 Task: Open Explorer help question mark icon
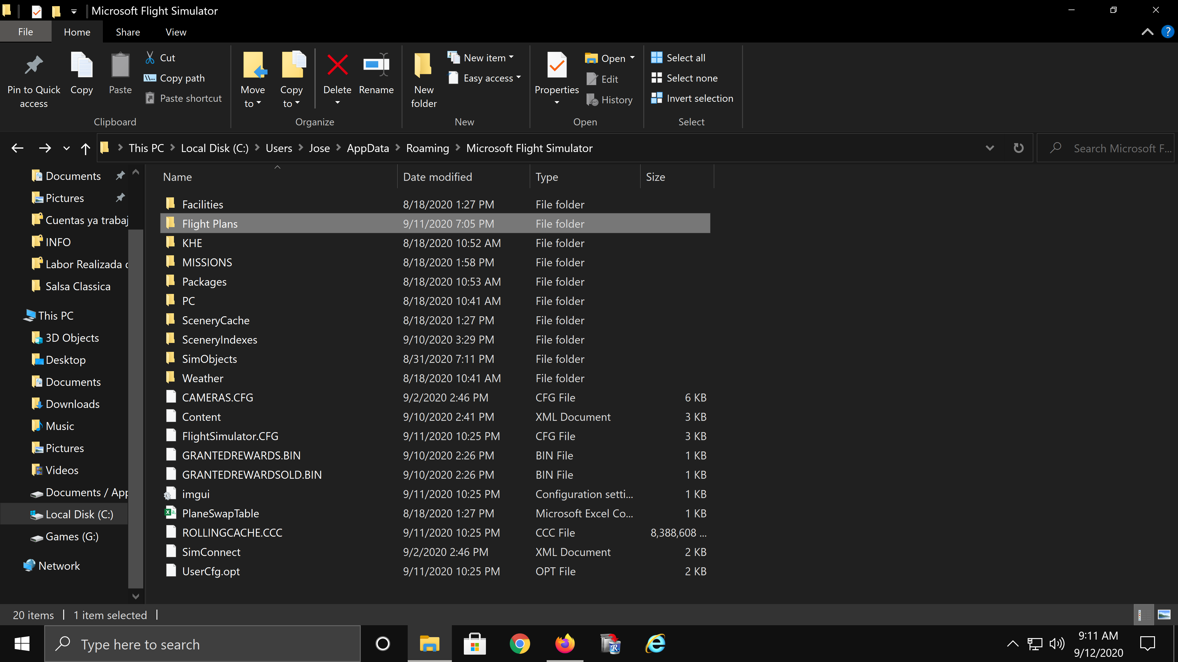click(x=1168, y=32)
